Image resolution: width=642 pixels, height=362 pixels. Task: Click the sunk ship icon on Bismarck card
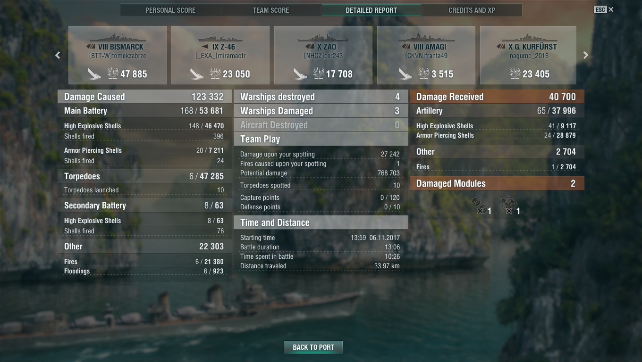94,74
